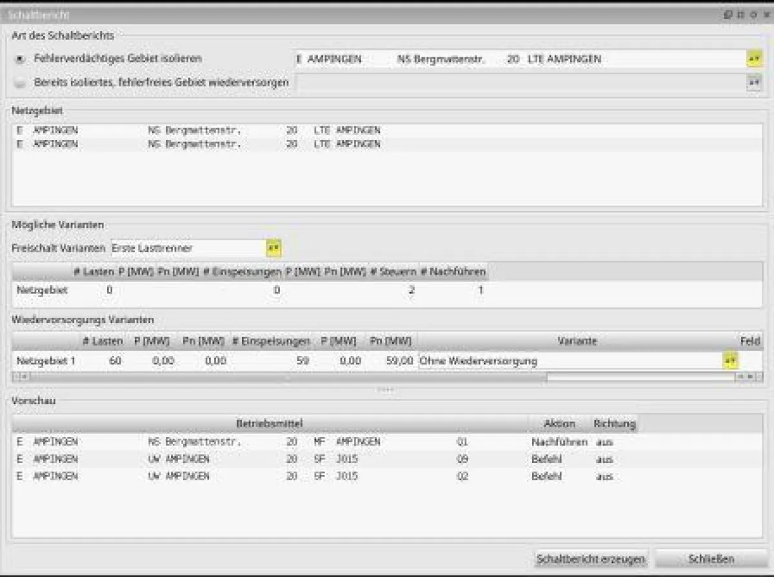Image resolution: width=774 pixels, height=577 pixels.
Task: Click the grey dropdown arrow for Wiederversorgen field
Action: (753, 83)
